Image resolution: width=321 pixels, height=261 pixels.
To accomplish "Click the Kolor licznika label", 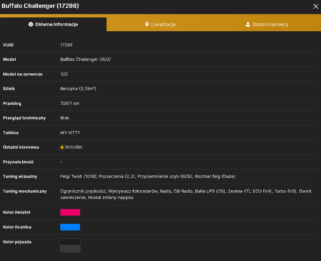I will (x=17, y=227).
